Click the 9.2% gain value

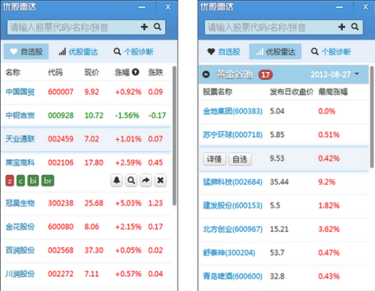coord(326,182)
